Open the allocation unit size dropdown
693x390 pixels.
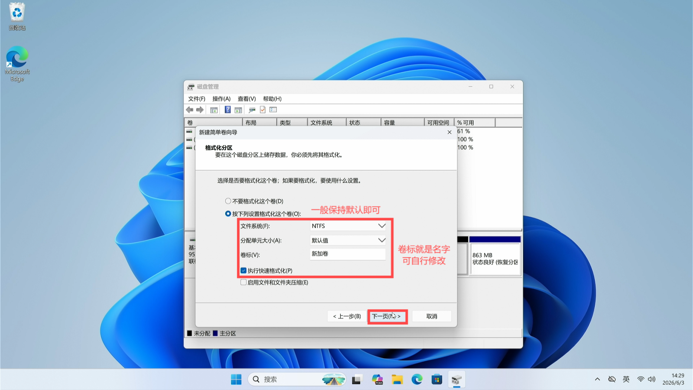[x=348, y=240]
